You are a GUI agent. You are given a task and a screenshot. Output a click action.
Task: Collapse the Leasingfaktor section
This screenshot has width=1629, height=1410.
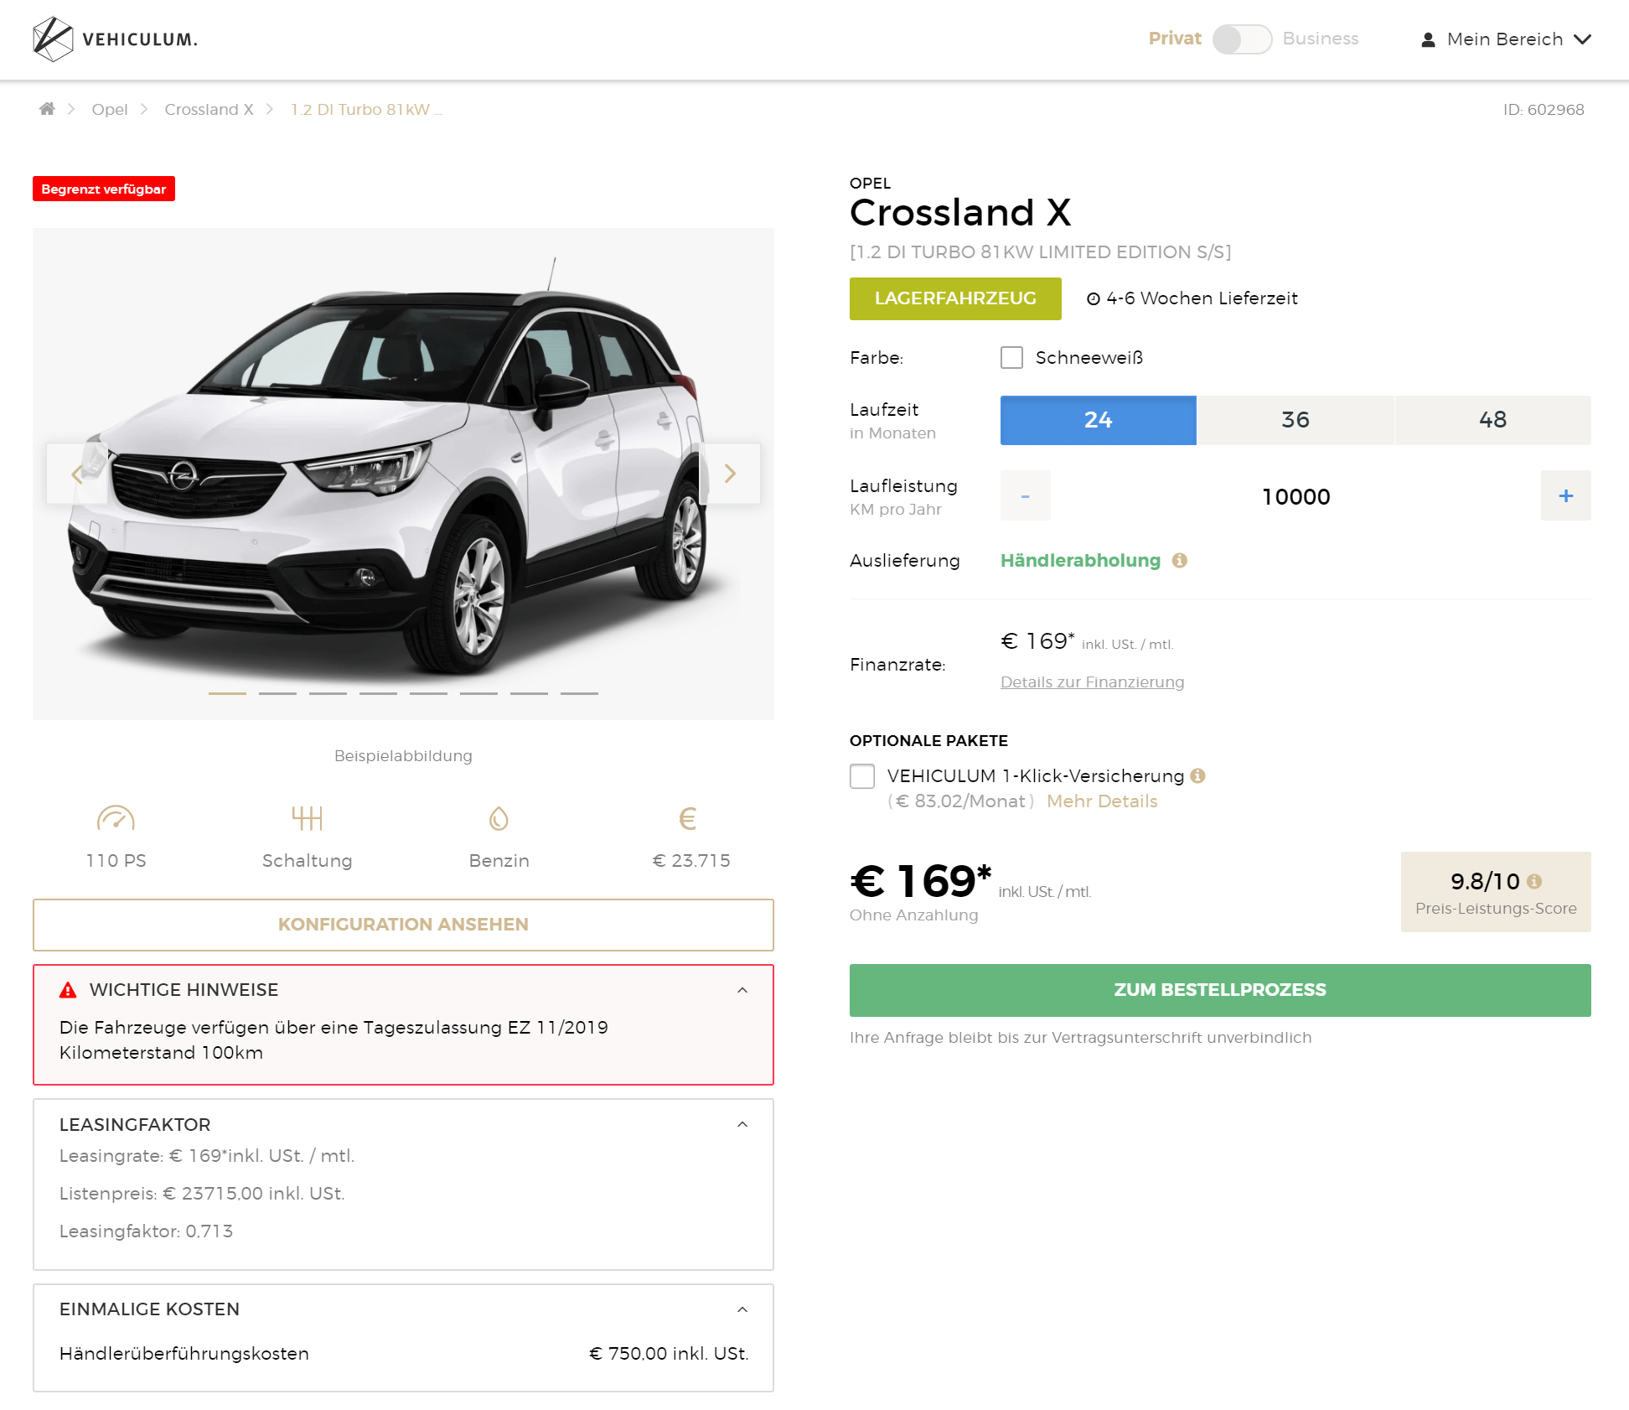(x=742, y=1124)
